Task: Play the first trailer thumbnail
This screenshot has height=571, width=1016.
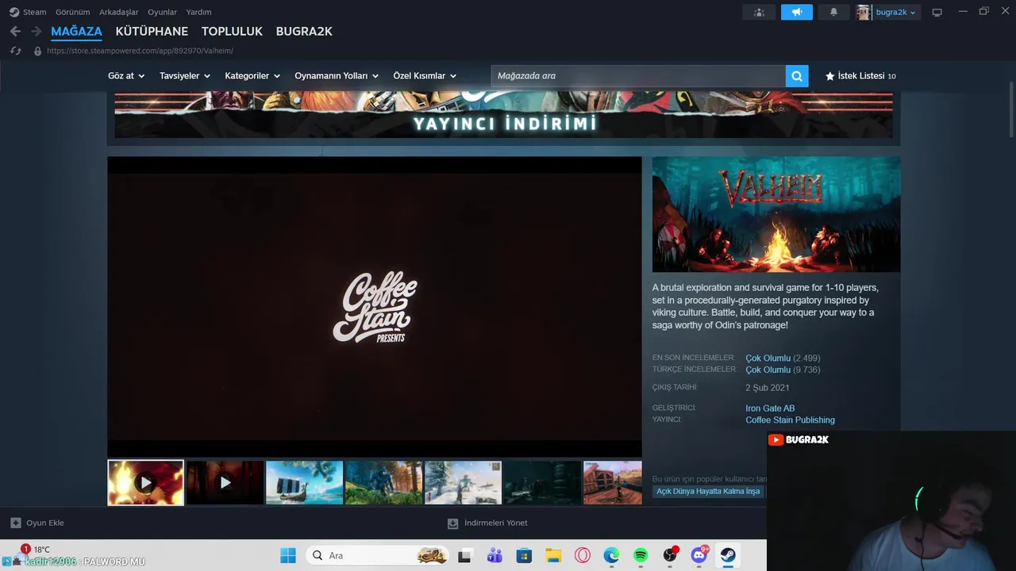Action: (x=146, y=482)
